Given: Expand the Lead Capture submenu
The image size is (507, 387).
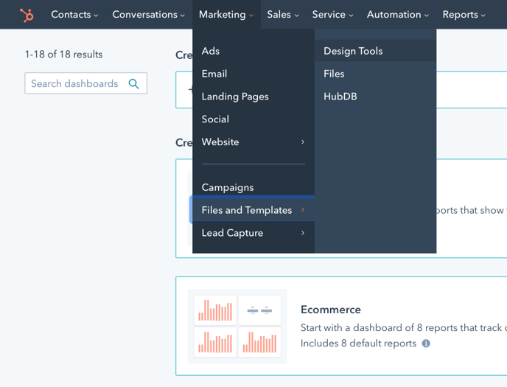Looking at the screenshot, I should (253, 233).
